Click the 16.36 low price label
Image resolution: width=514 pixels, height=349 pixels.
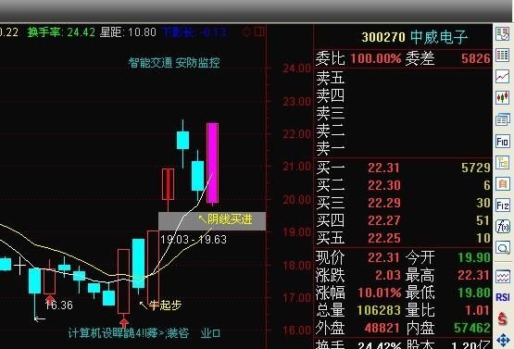pyautogui.click(x=58, y=305)
